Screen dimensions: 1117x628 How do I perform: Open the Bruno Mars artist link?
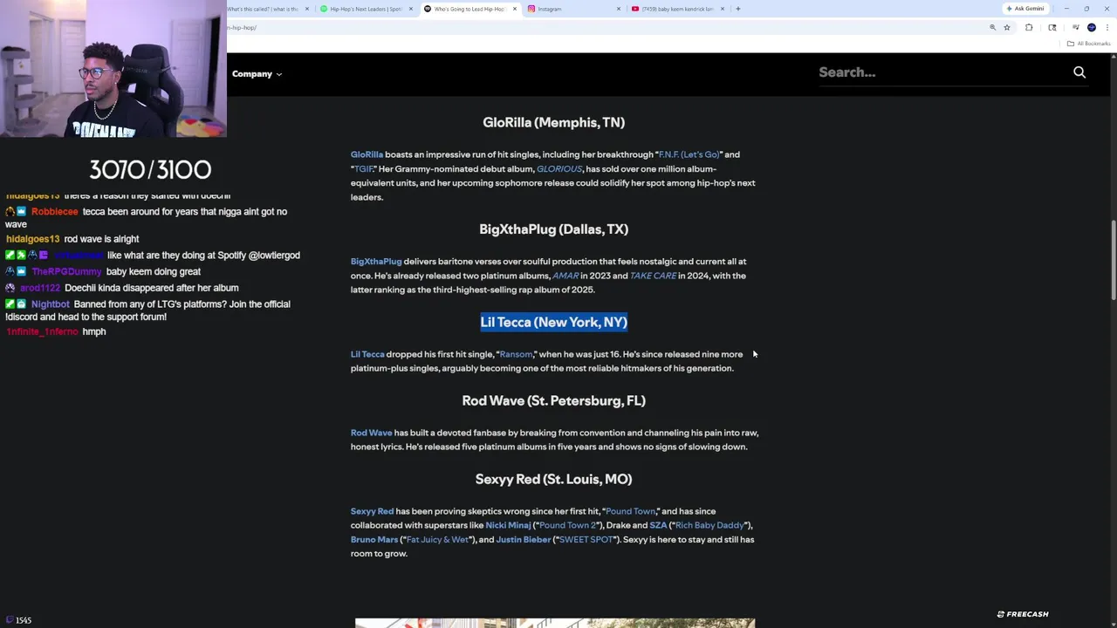[373, 539]
